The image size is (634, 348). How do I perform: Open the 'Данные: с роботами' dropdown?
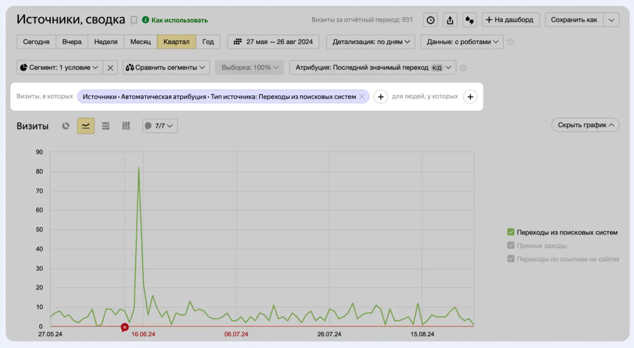pyautogui.click(x=462, y=42)
